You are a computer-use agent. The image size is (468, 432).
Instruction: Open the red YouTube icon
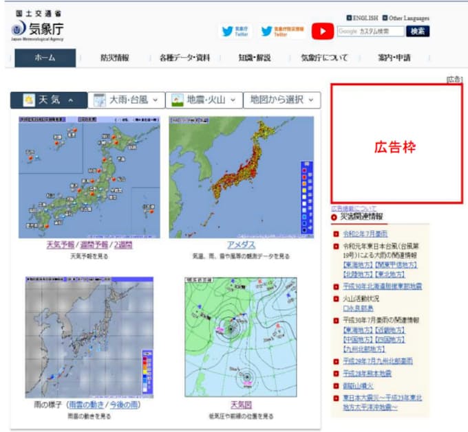click(322, 31)
